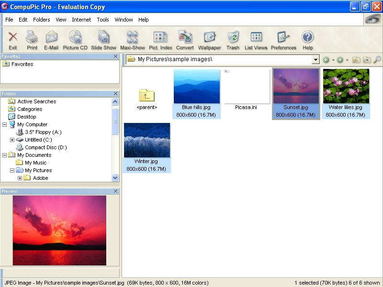Click the Exit toolbar icon
The image size is (383, 287).
(x=13, y=41)
